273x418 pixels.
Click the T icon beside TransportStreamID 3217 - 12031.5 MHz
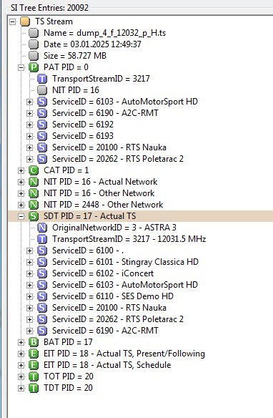[x=42, y=239]
